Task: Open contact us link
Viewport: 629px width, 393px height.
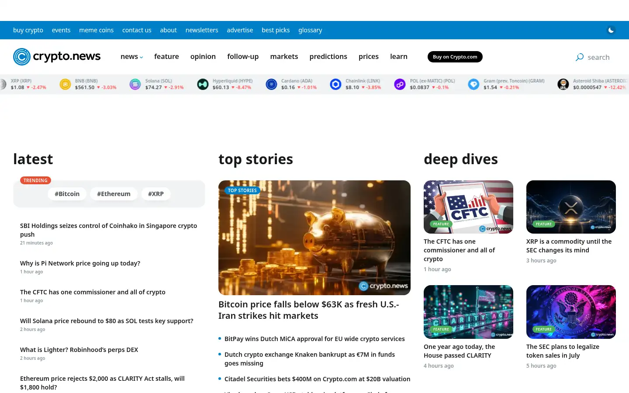Action: pyautogui.click(x=137, y=30)
